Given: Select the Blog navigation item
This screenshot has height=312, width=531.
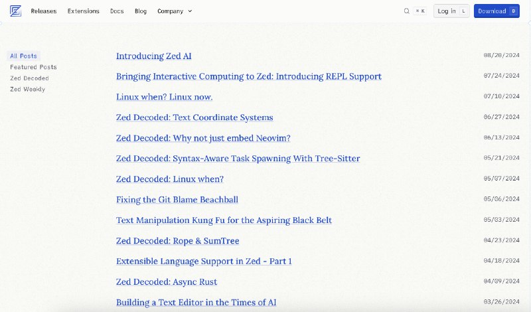Looking at the screenshot, I should tap(141, 11).
